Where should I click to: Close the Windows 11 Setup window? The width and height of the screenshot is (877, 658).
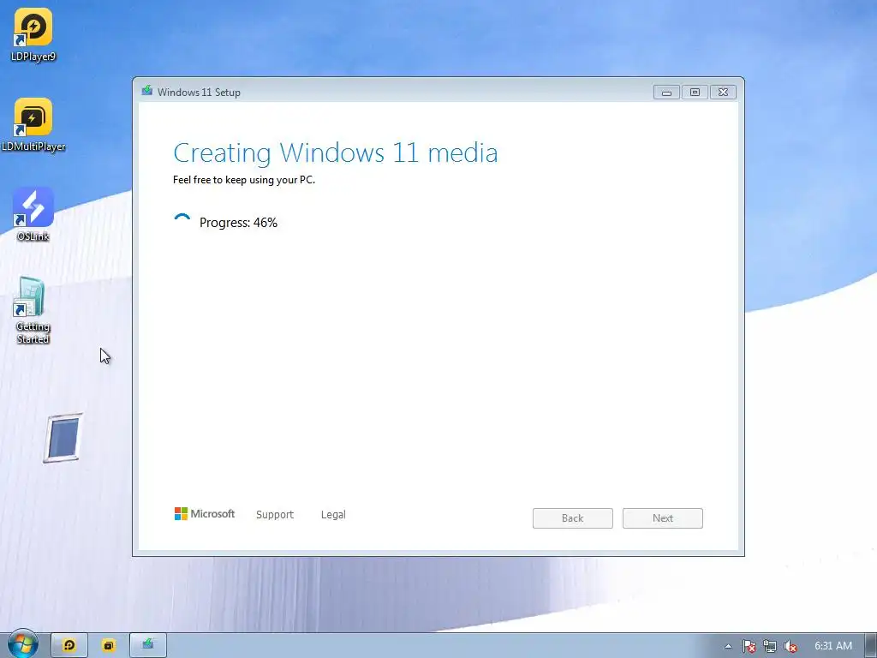click(x=723, y=93)
